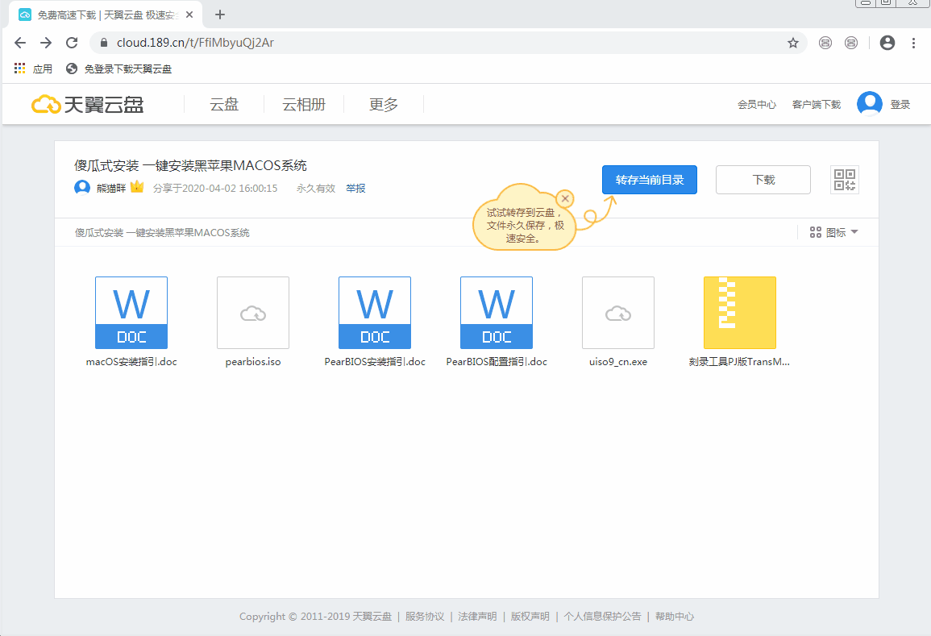Click the macOS安装指引.doc file name
This screenshot has height=636, width=931.
131,362
